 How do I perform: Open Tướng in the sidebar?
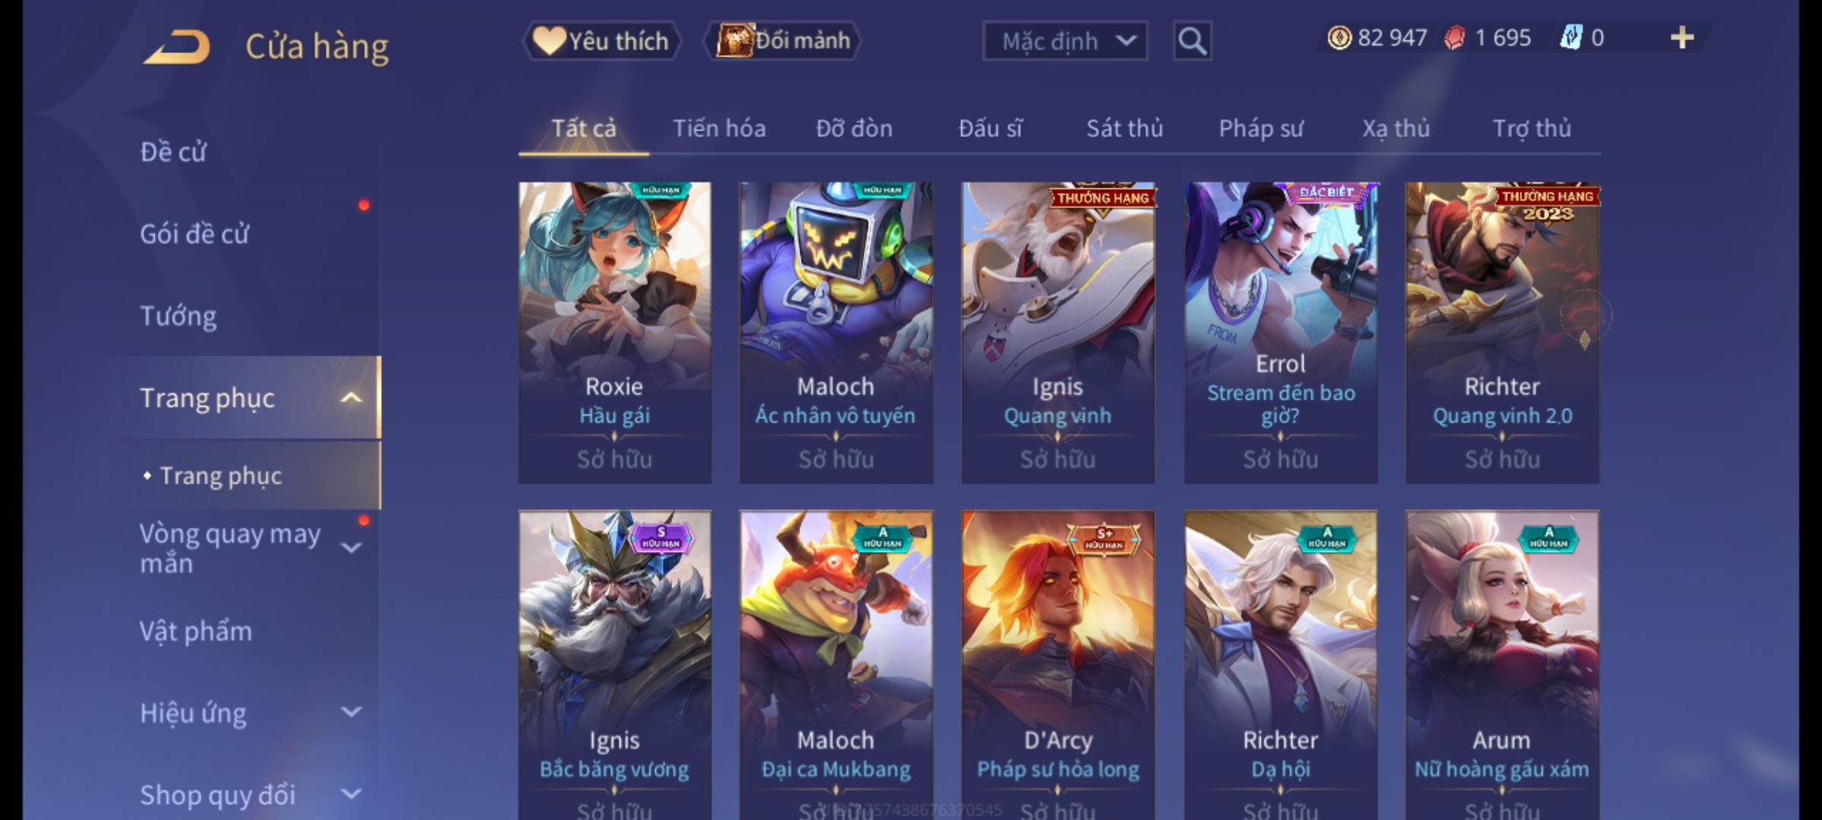(x=178, y=316)
